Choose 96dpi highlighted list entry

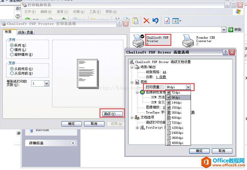tap(178, 97)
